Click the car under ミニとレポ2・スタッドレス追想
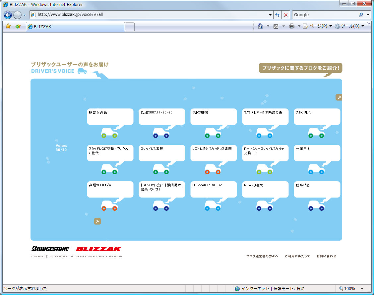The image size is (374, 295). 213,169
